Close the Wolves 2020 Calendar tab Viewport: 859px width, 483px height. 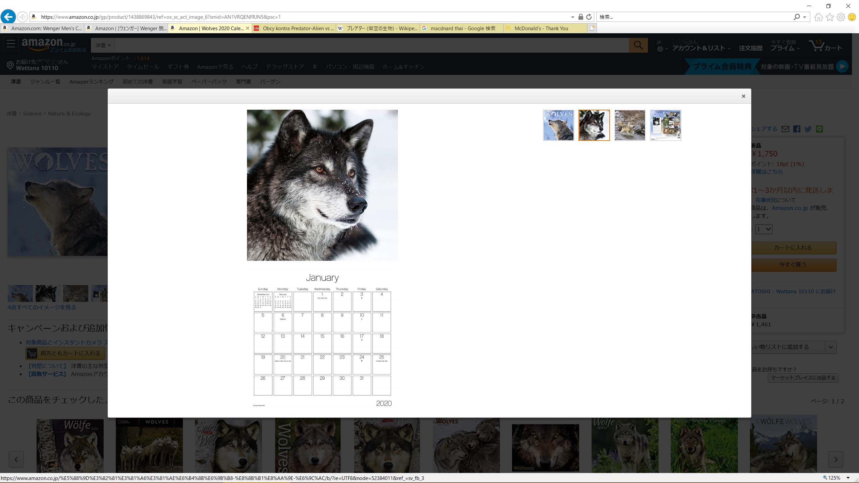[248, 28]
